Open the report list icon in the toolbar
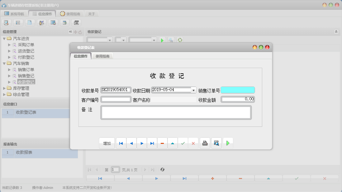Viewport: 342px width, 192px height. [x=18, y=22]
